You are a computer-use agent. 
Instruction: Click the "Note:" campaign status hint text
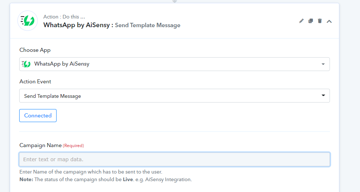coord(105,179)
